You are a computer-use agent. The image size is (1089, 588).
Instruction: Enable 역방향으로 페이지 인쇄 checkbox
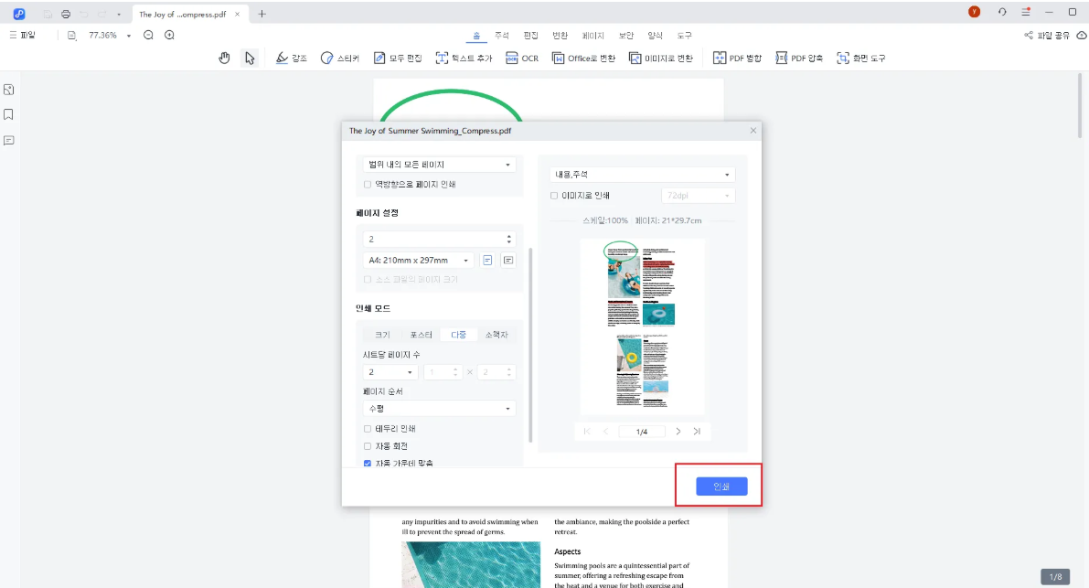368,185
